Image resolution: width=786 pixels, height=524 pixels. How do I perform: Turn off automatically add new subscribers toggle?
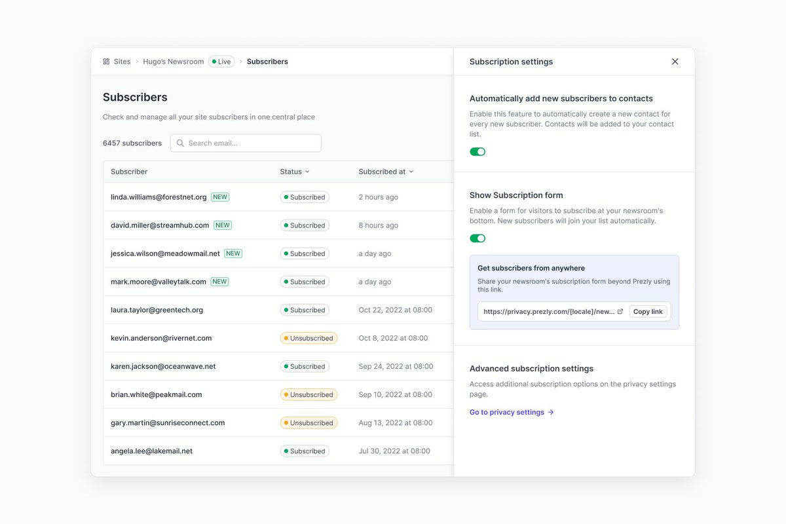[477, 152]
